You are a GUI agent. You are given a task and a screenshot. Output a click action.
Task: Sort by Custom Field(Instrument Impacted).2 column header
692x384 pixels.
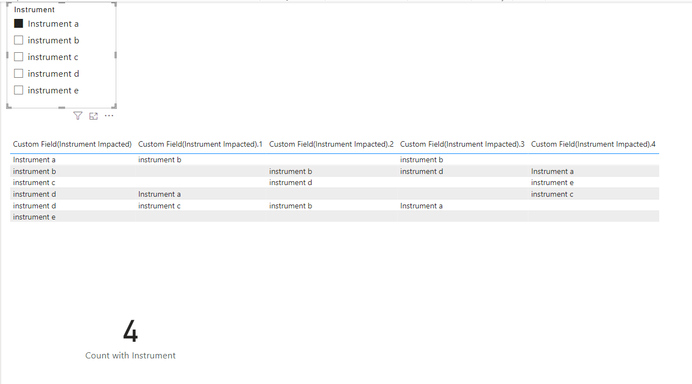(x=332, y=144)
